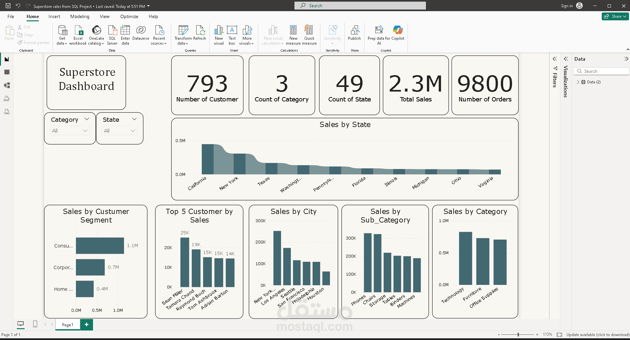This screenshot has width=630, height=340.
Task: Click zoom out minus button
Action: 499,335
